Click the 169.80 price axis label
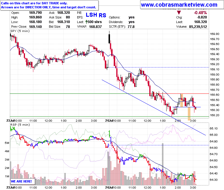The height and width of the screenshot is (190, 224). tap(215, 34)
